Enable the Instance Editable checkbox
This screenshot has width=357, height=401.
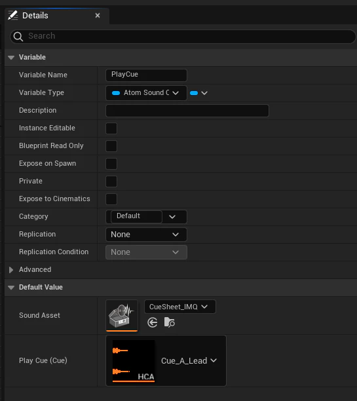click(x=111, y=128)
